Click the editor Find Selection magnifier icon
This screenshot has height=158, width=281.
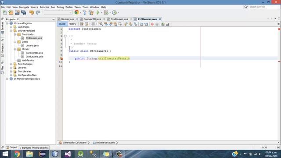pos(101,24)
